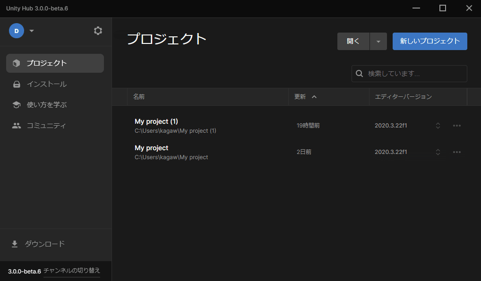The width and height of the screenshot is (481, 281).
Task: Click path C:\Users\kagaw\My project (1)
Action: 175,131
